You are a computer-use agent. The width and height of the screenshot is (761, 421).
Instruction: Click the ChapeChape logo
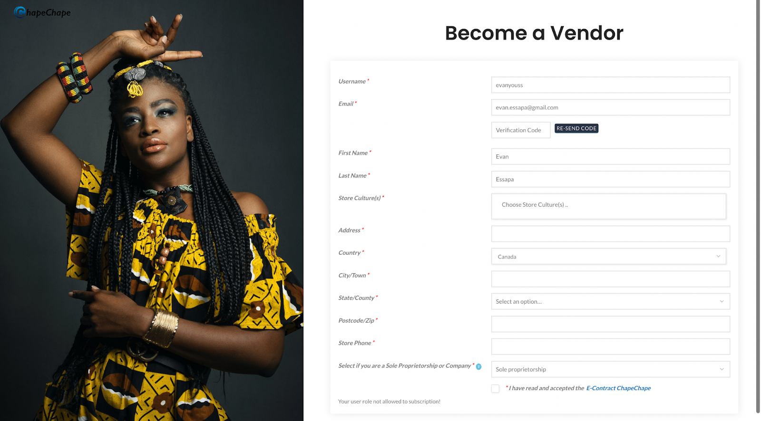click(x=42, y=12)
